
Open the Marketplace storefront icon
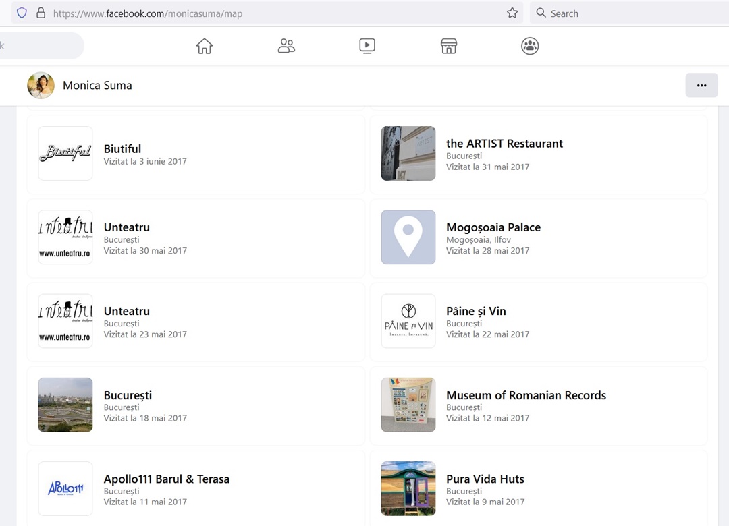click(x=449, y=46)
